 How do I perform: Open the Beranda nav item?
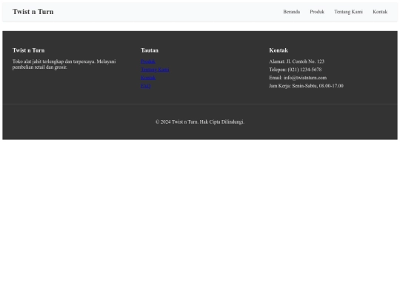[292, 12]
